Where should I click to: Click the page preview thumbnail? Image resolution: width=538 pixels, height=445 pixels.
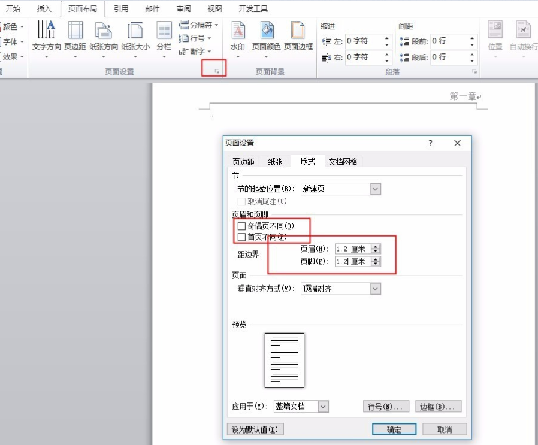(x=285, y=360)
